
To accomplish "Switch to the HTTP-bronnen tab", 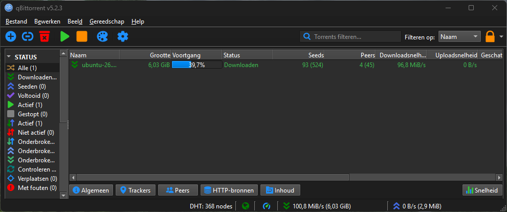I will point(229,190).
